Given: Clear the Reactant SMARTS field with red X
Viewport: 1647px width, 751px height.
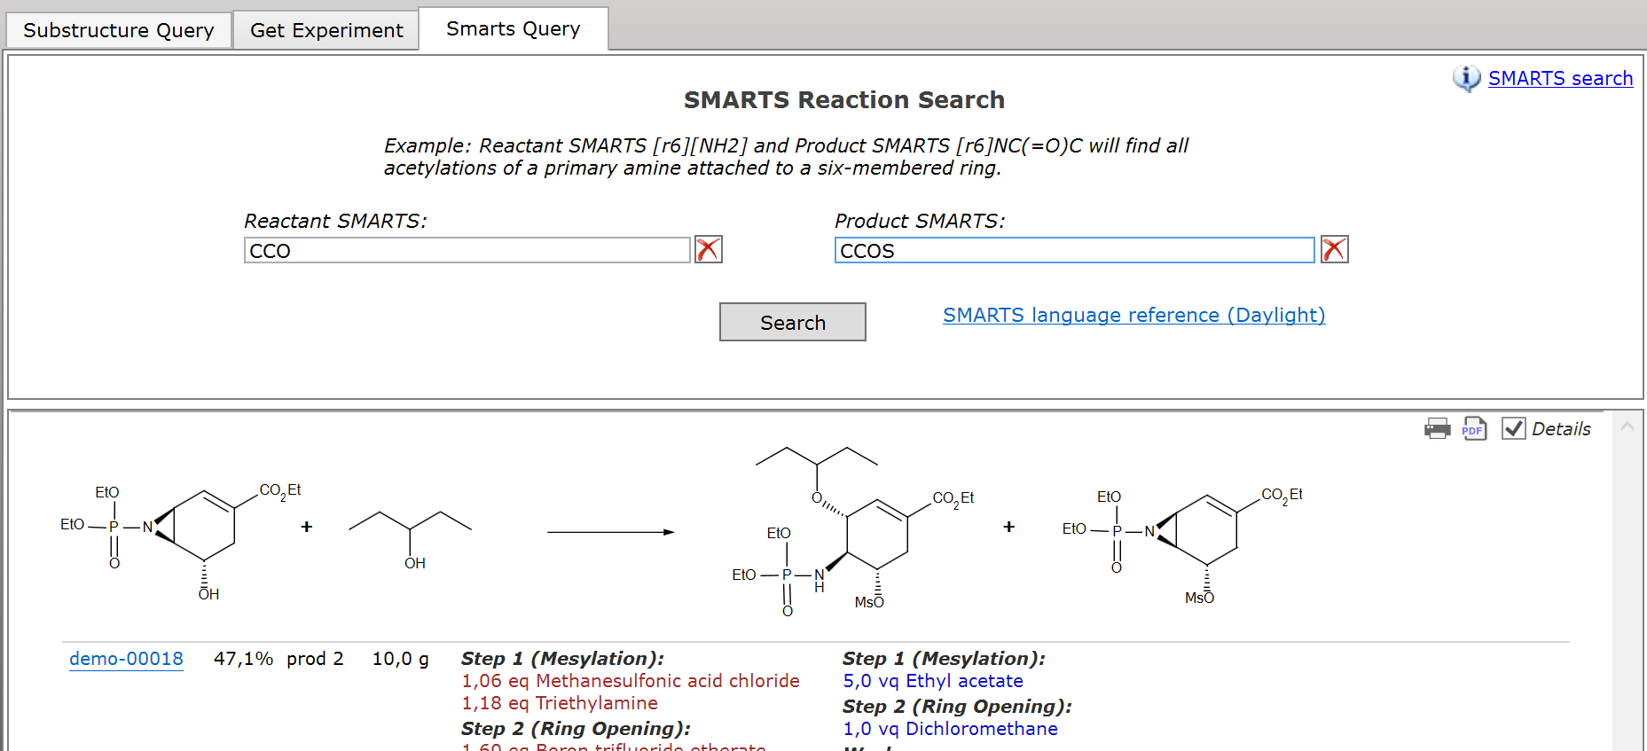Looking at the screenshot, I should click(708, 250).
